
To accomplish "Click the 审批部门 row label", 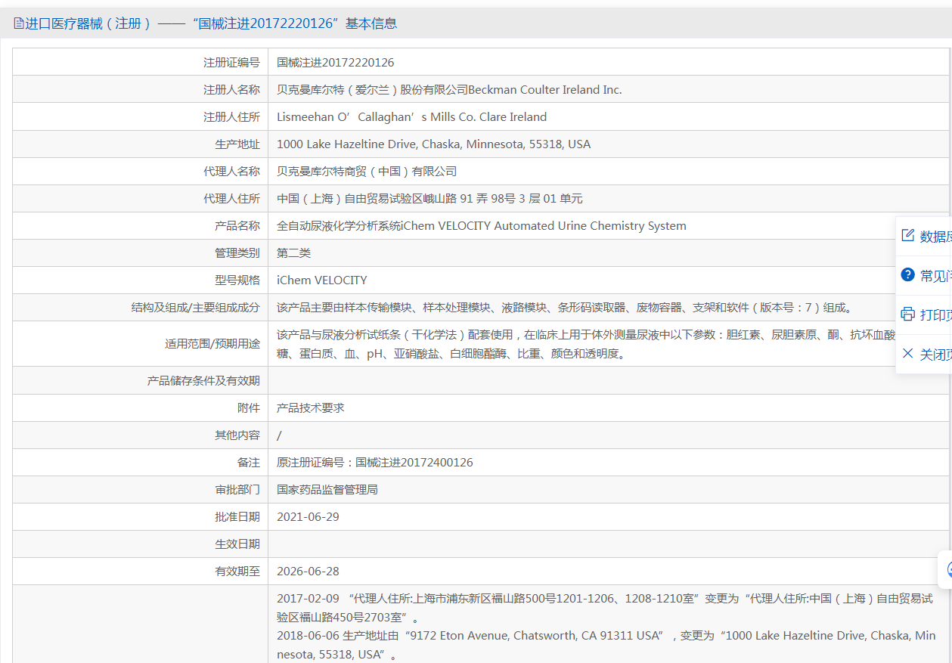I will coord(237,490).
